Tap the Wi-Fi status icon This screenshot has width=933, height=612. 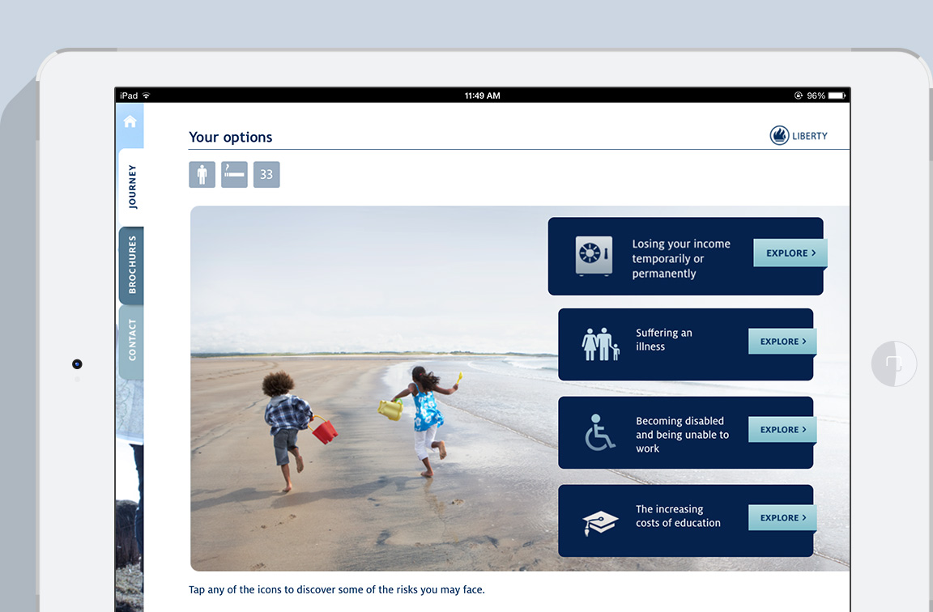[147, 96]
